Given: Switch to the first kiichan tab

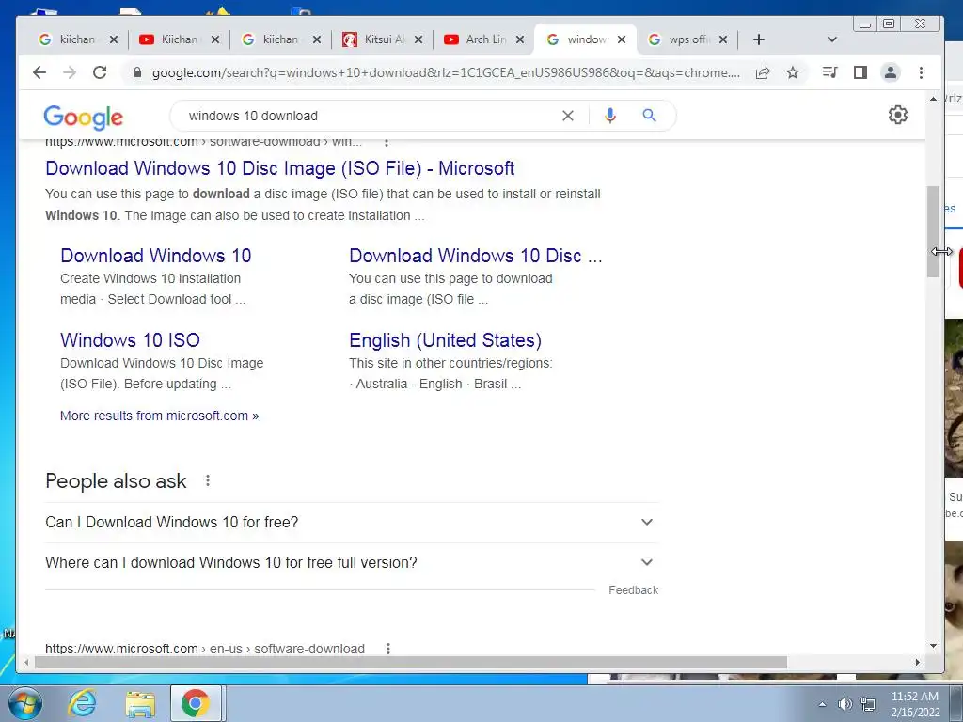Looking at the screenshot, I should 77,39.
